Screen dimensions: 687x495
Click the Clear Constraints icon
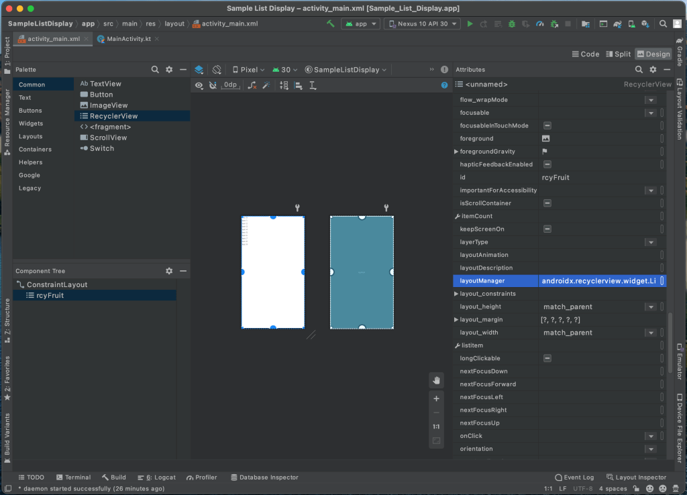(252, 85)
